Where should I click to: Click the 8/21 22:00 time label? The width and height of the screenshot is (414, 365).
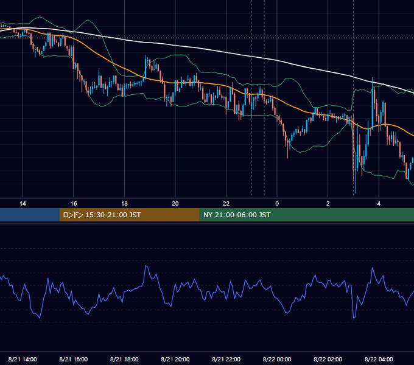[226, 359]
